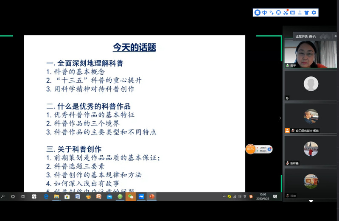Open the emoji smiley panel
339x221 pixels.
tap(278, 13)
